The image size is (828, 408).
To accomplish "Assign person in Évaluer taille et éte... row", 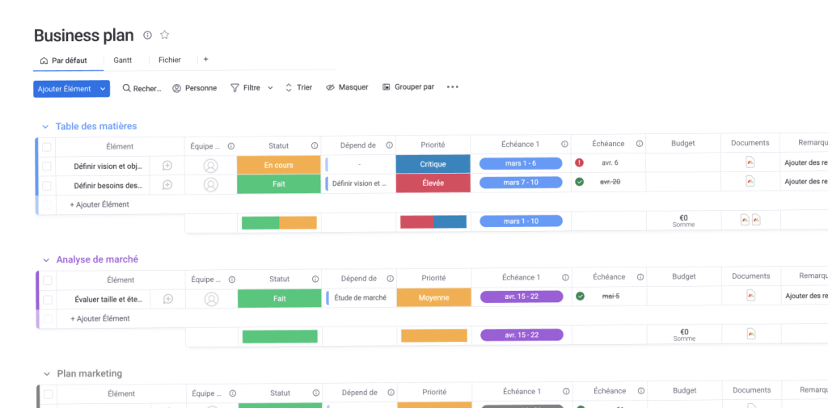I will pyautogui.click(x=212, y=299).
